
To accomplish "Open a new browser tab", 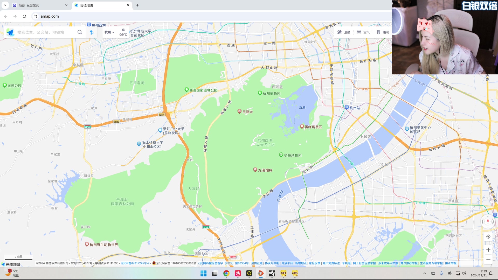I will [137, 5].
